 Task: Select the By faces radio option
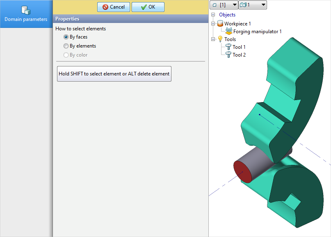(x=66, y=37)
